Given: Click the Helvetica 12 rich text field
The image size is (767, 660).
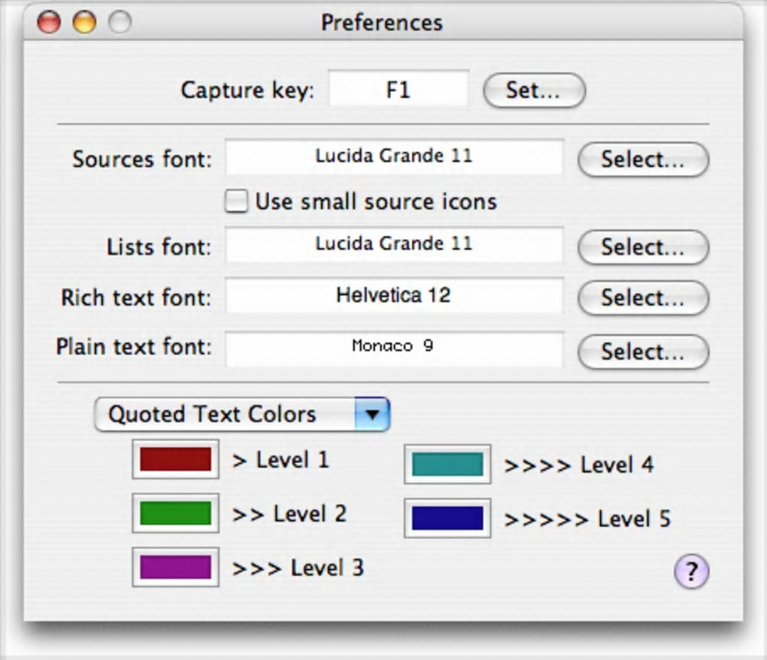Looking at the screenshot, I should click(x=394, y=295).
